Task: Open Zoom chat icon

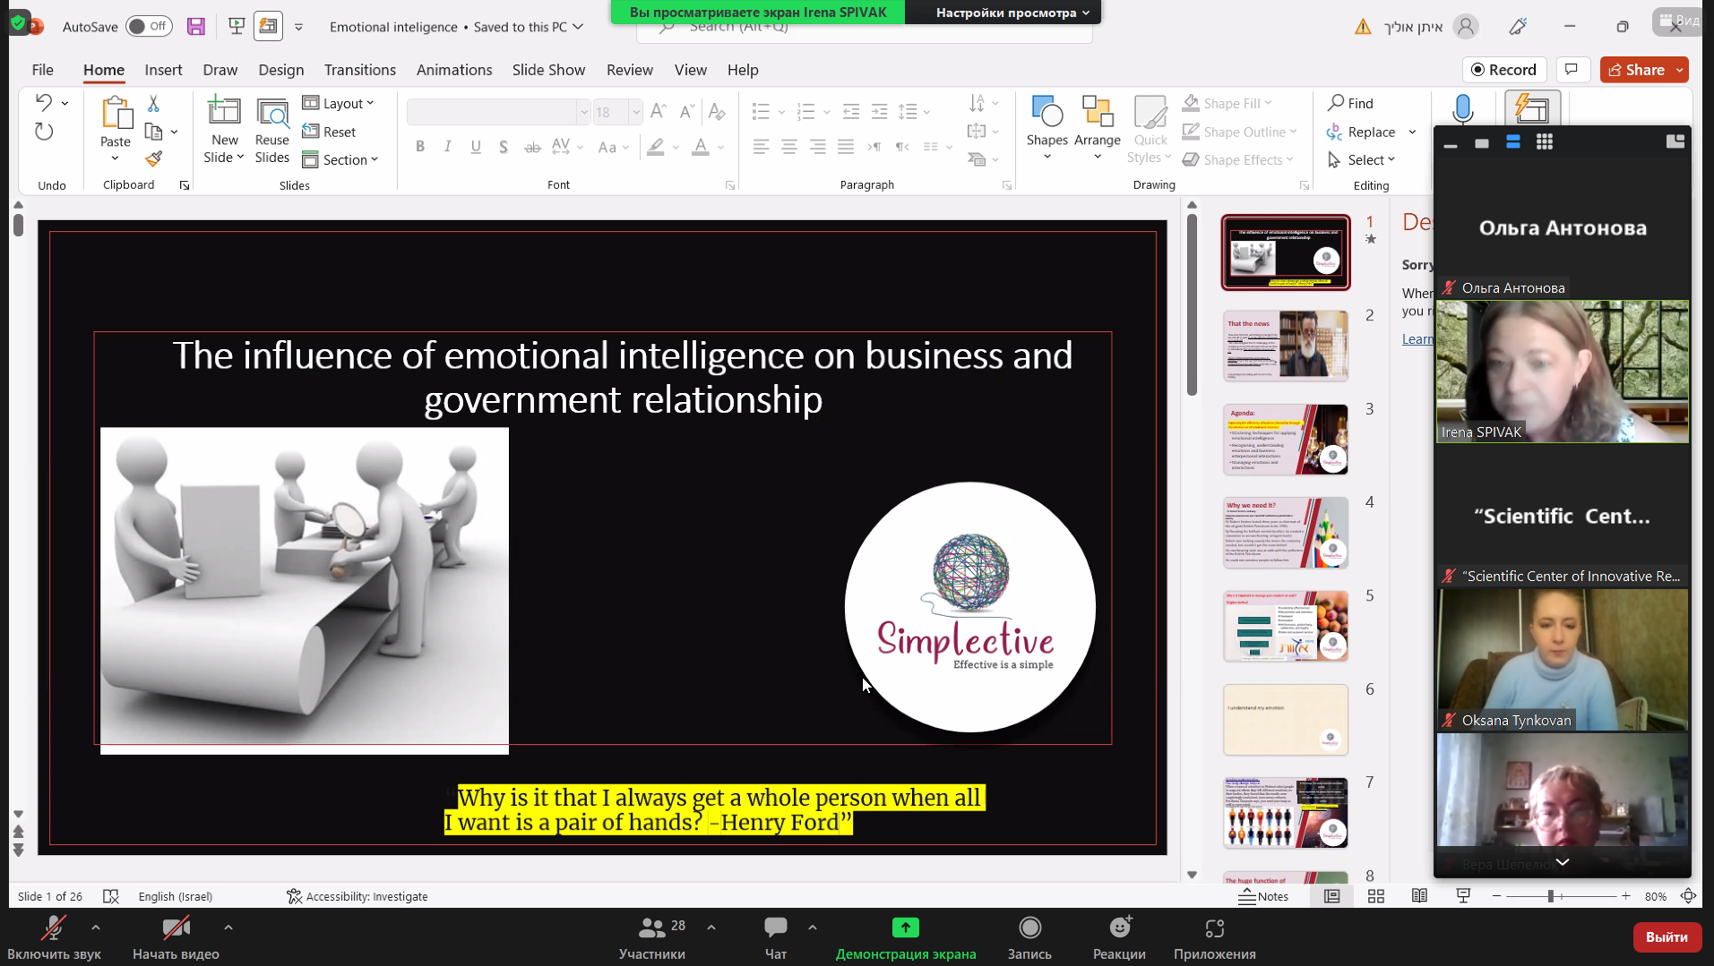Action: pyautogui.click(x=776, y=928)
